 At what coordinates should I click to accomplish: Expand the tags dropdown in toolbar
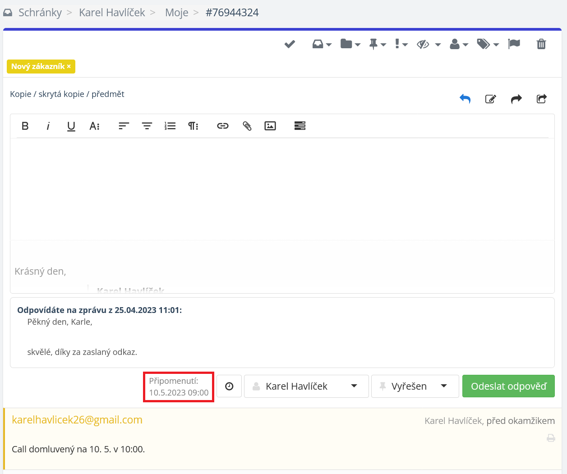[x=488, y=44]
